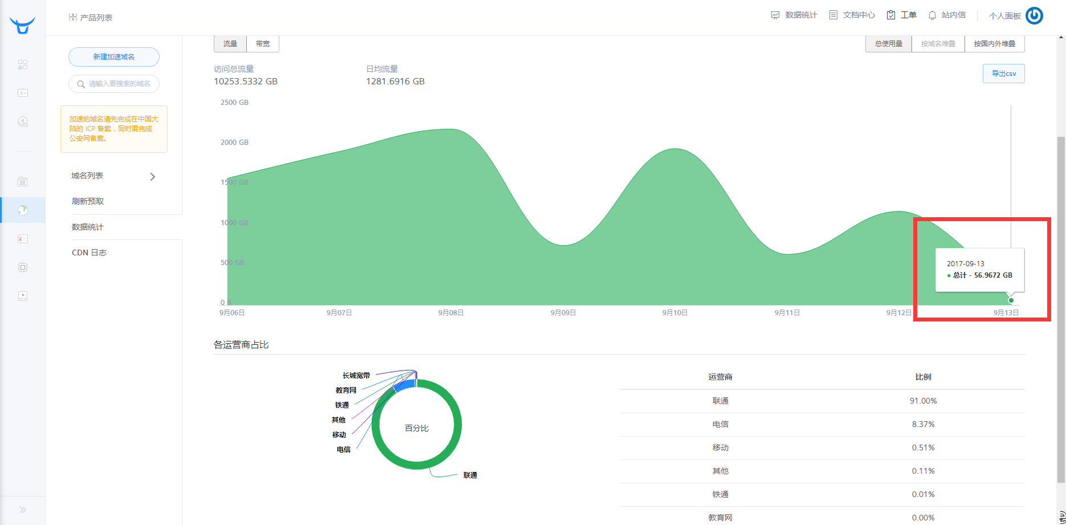This screenshot has width=1066, height=525.
Task: Select the 总使用量 display mode
Action: 888,44
